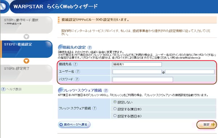The width and height of the screenshot is (218, 138).
Task: Open STEP1: 動作モード選択 step
Action: [27, 25]
